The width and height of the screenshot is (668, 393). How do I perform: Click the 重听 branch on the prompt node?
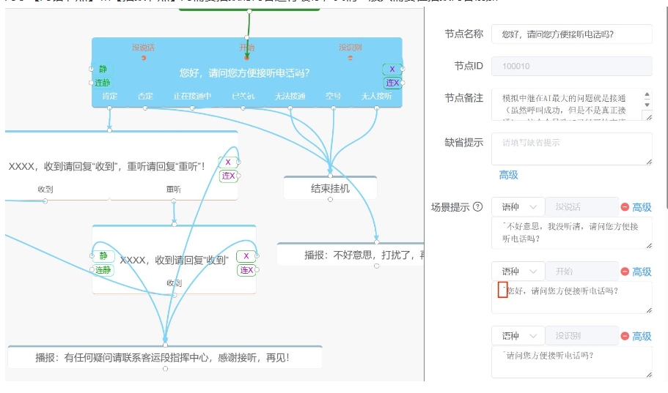point(174,190)
